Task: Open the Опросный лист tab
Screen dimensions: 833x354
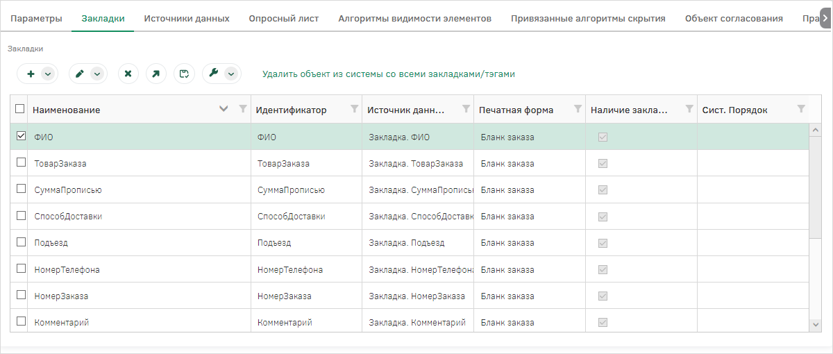Action: pyautogui.click(x=283, y=19)
